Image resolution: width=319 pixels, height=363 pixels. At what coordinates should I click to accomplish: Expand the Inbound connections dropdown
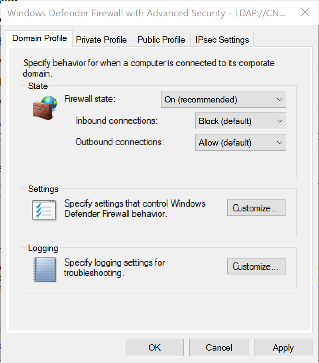(241, 121)
